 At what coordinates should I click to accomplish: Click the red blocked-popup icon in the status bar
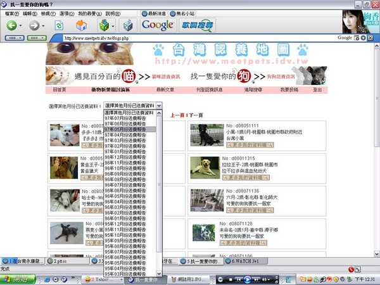point(351,269)
